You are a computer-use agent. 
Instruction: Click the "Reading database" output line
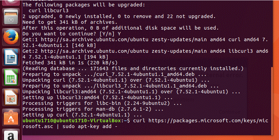click(x=132, y=68)
